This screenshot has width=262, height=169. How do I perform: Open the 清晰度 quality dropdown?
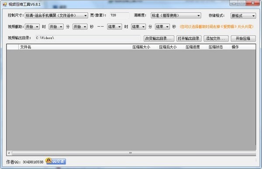click(x=176, y=16)
